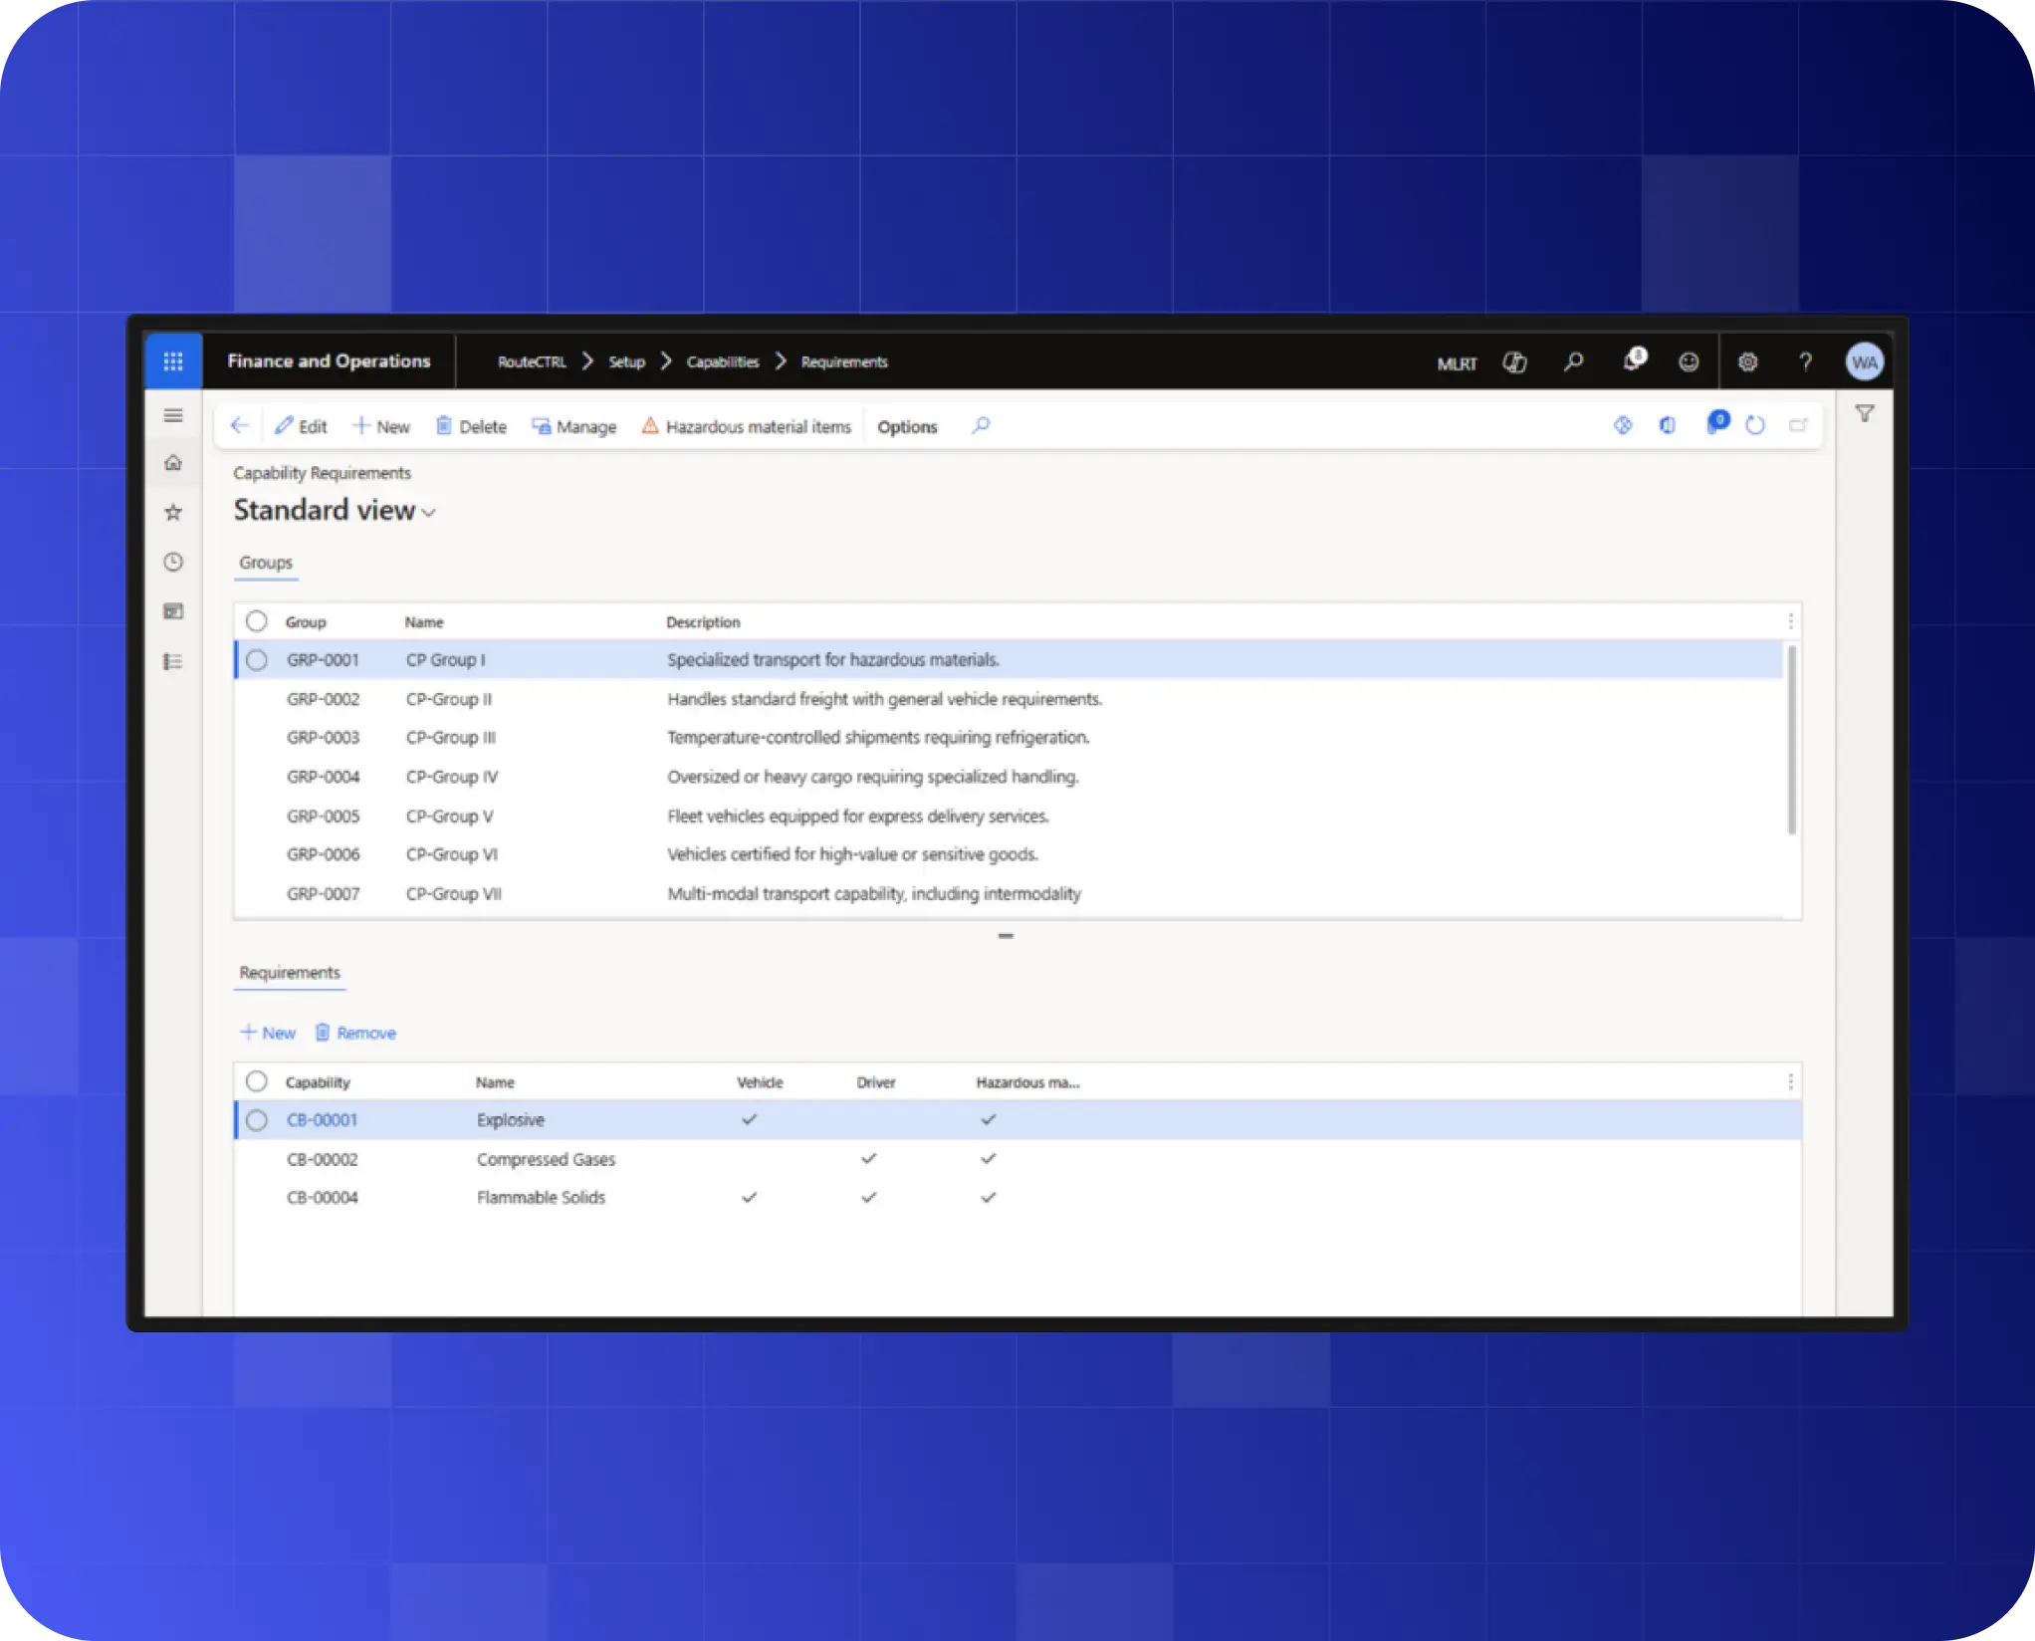The width and height of the screenshot is (2035, 1641).
Task: Click Manage in the action pane
Action: (574, 427)
